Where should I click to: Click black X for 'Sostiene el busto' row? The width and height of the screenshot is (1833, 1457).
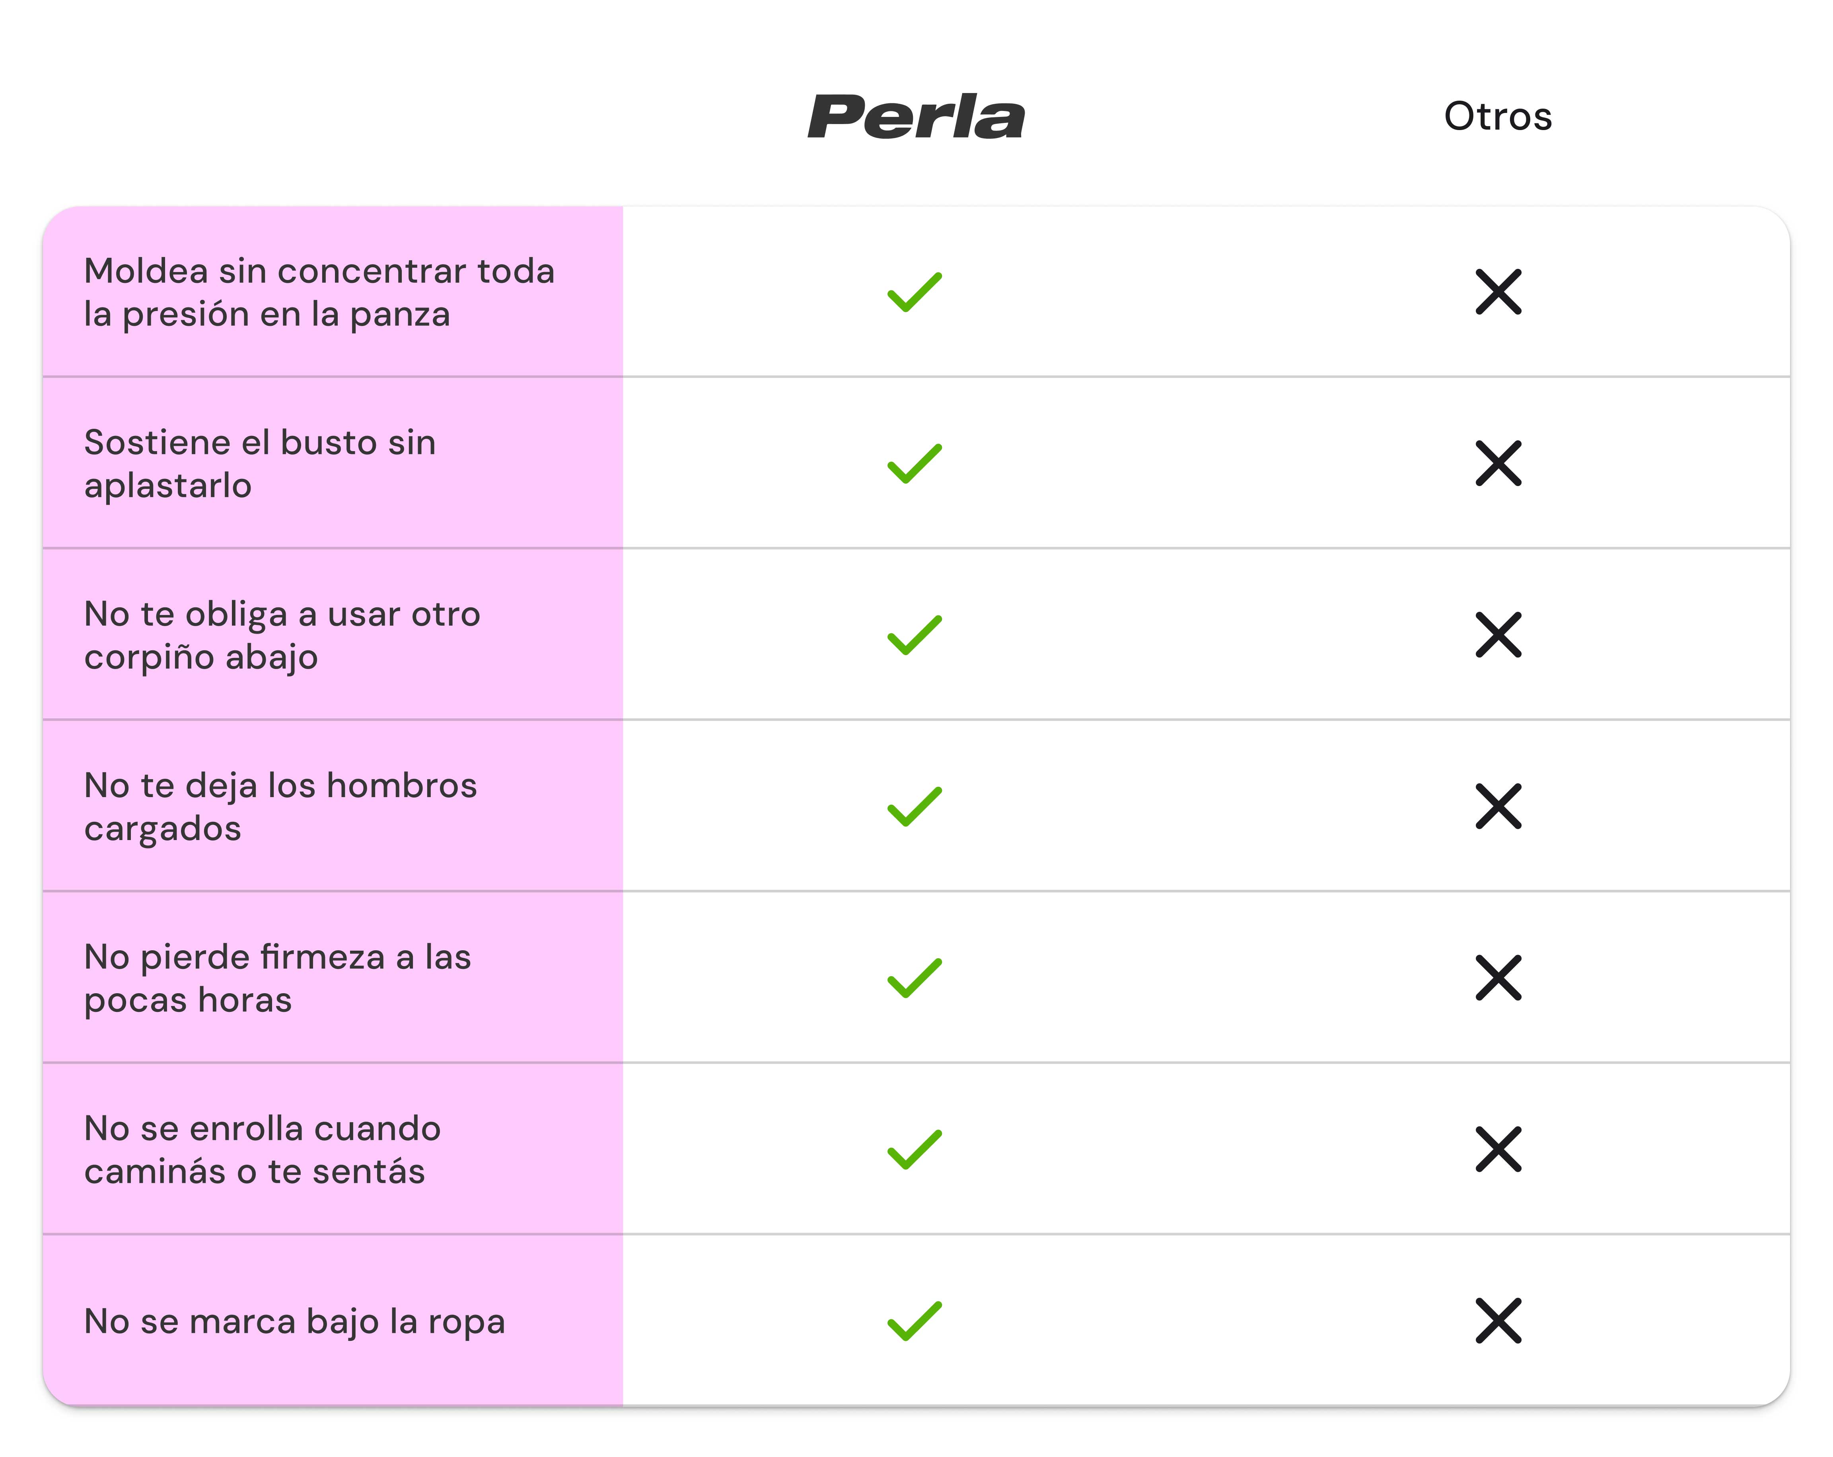tap(1498, 463)
